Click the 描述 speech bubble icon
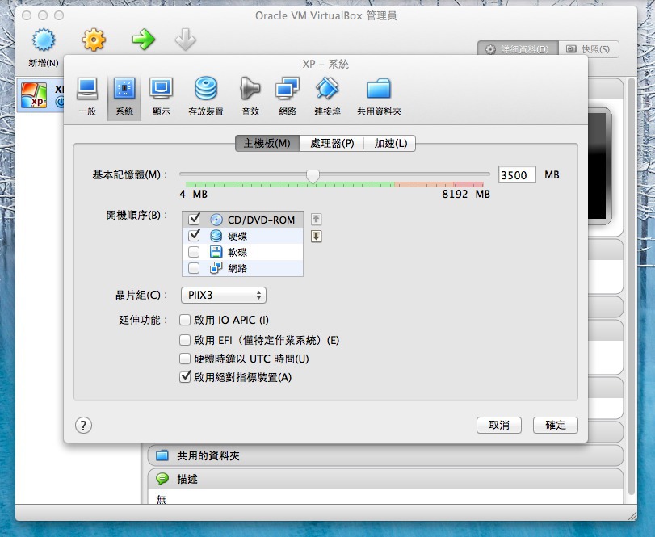The height and width of the screenshot is (537, 655). pyautogui.click(x=162, y=479)
